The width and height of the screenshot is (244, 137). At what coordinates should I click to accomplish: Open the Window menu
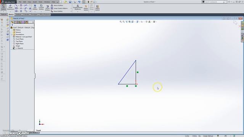[x=47, y=2]
